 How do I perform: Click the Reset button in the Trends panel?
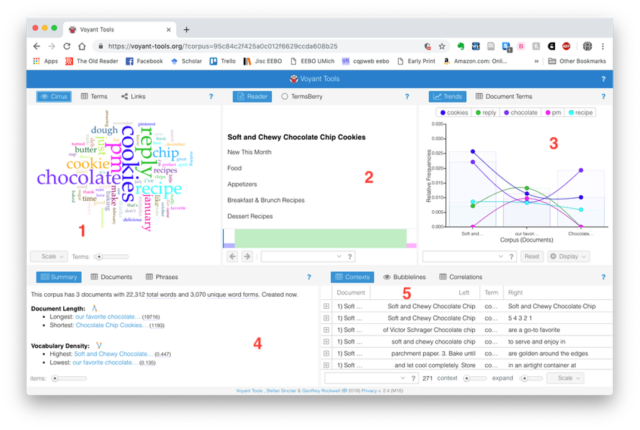(531, 256)
